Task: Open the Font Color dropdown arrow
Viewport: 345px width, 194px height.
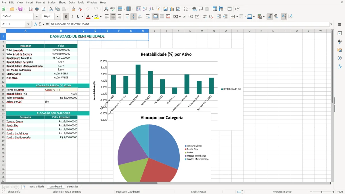Action: tap(92, 17)
